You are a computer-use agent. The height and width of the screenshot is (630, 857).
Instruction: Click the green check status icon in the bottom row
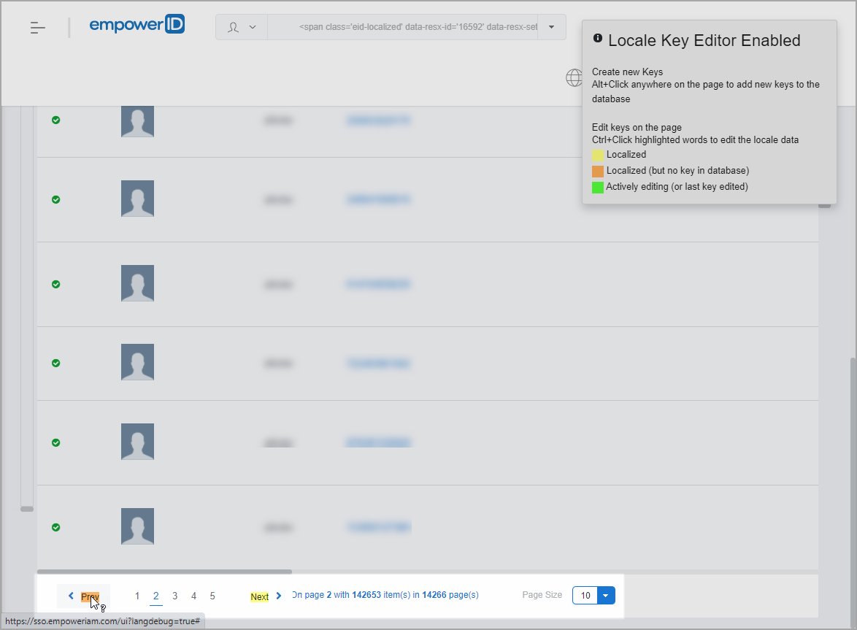coord(56,527)
